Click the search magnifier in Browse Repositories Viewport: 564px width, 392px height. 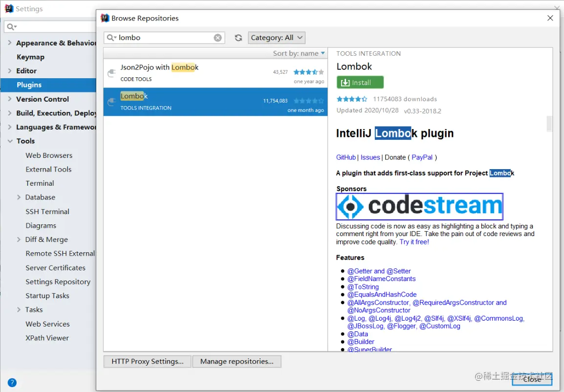[111, 38]
